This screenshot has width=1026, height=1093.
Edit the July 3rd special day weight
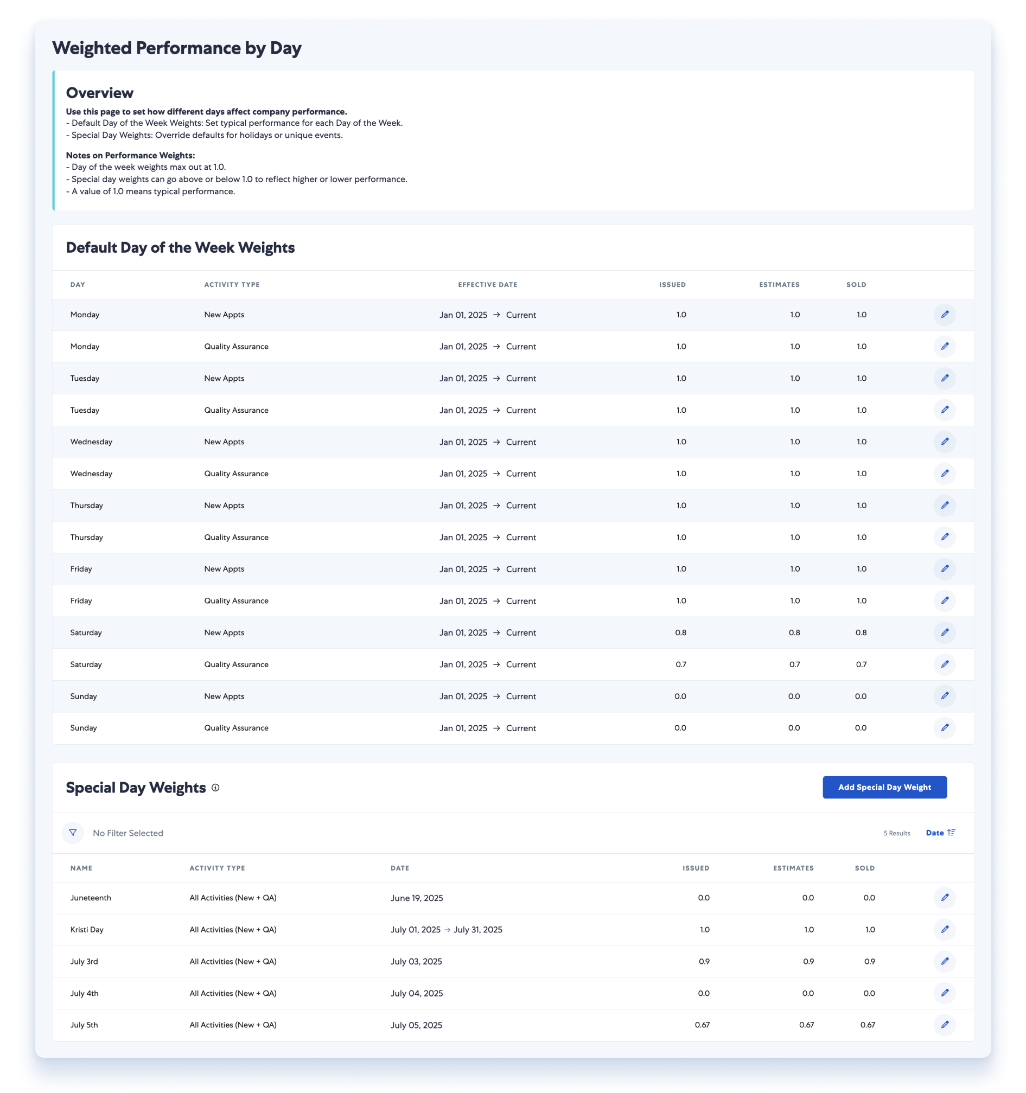point(944,962)
